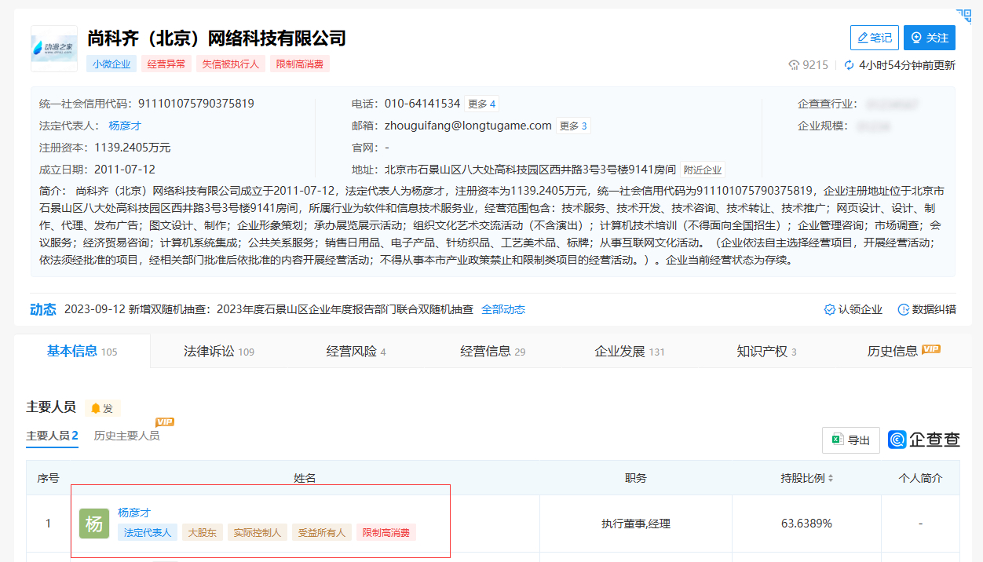Sort by 持股比例 column arrows
The image size is (983, 562).
pos(831,478)
